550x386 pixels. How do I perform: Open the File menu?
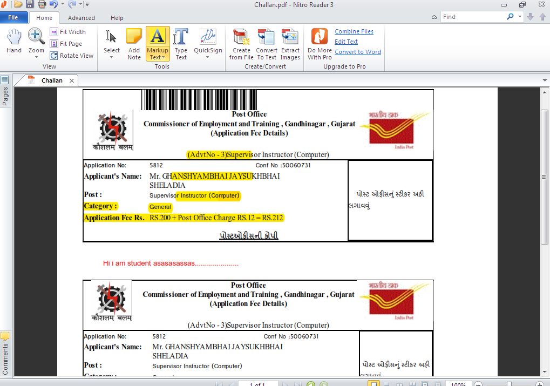[13, 17]
